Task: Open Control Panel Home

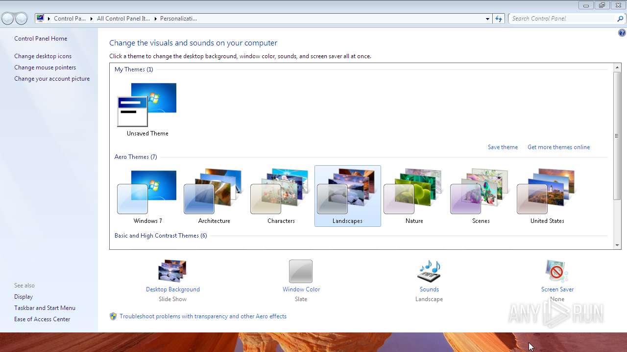Action: pyautogui.click(x=41, y=39)
